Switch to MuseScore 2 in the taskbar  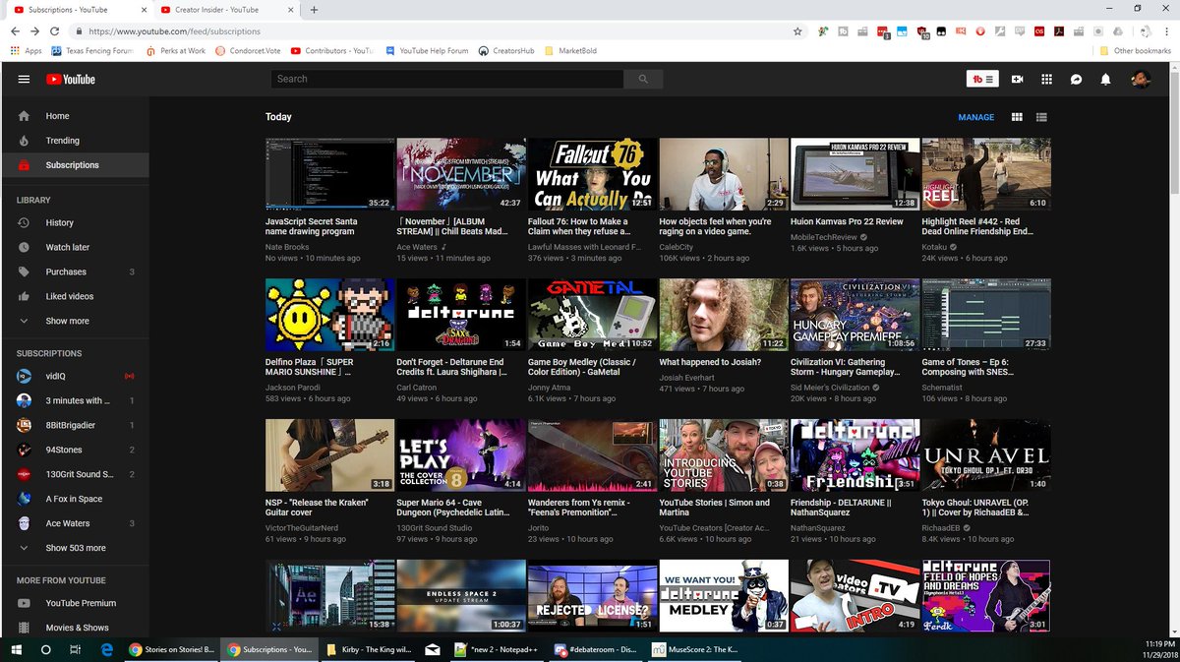[692, 650]
